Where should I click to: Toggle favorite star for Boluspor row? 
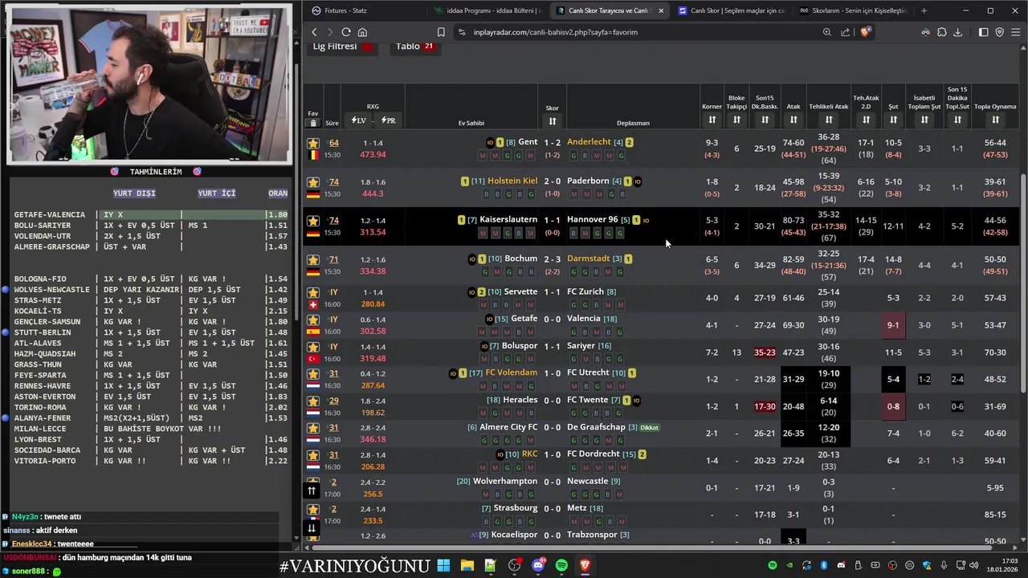[313, 347]
